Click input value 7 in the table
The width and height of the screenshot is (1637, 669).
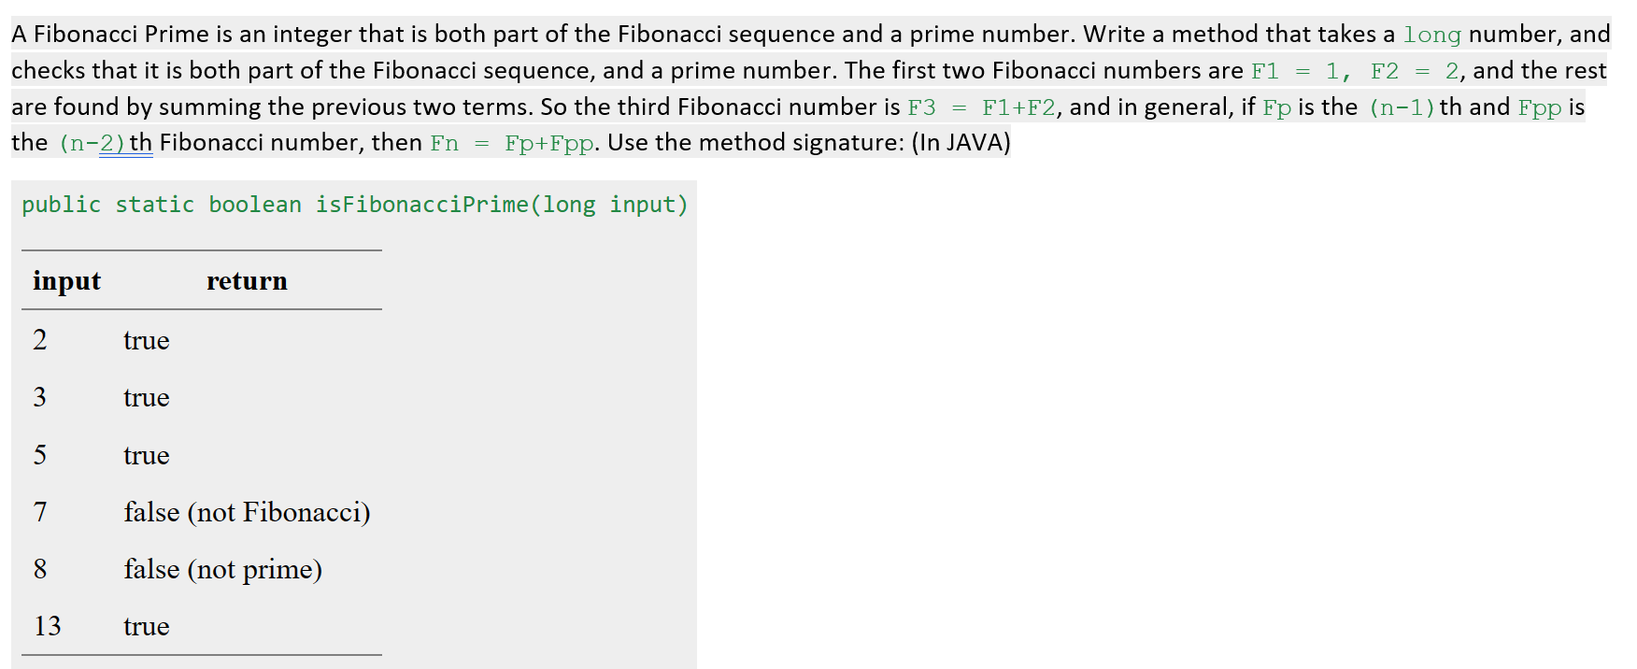click(x=40, y=512)
